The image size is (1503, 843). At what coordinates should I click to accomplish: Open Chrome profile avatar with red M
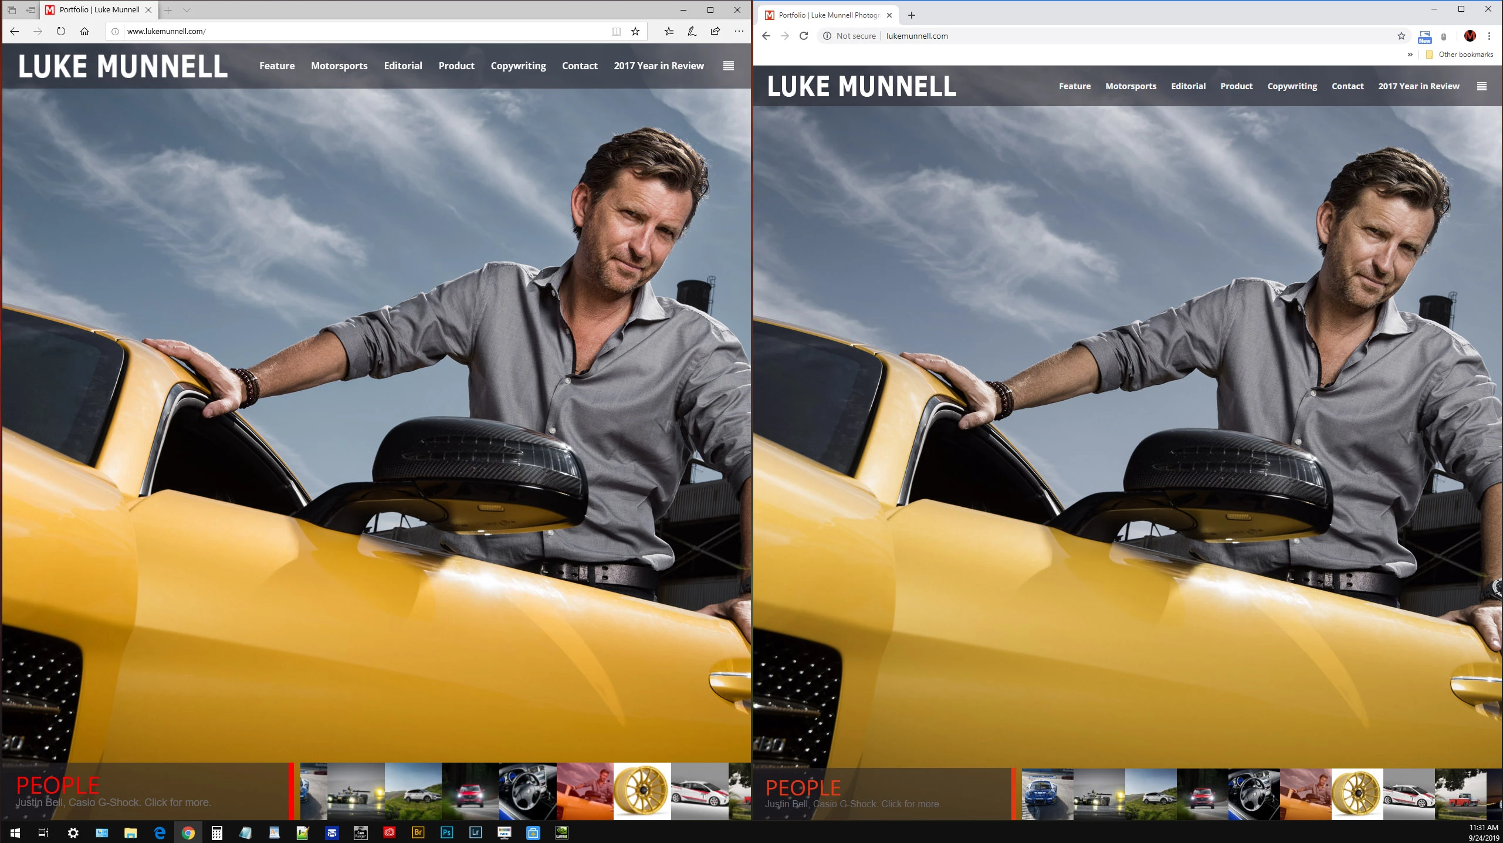click(1470, 36)
